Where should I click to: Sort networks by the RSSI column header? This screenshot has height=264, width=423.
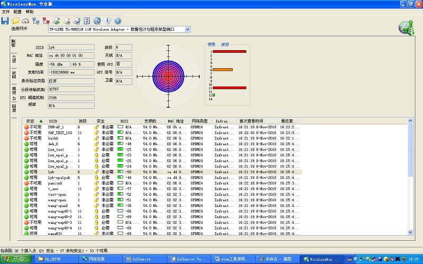click(x=128, y=121)
